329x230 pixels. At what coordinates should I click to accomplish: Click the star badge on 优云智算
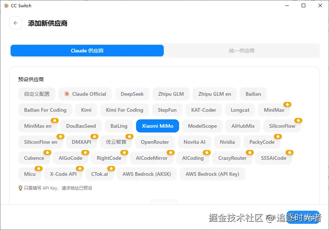tap(129, 136)
